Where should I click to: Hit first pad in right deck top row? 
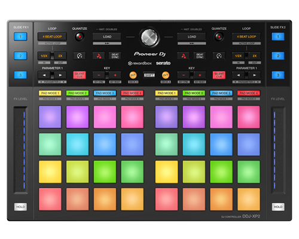click(166, 117)
